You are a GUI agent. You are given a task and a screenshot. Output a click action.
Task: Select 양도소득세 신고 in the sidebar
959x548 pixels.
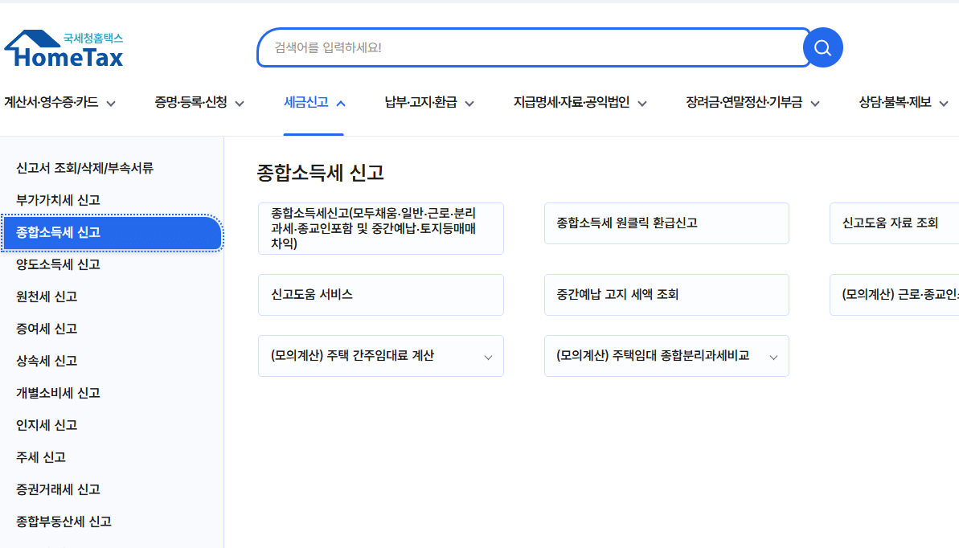tap(56, 264)
